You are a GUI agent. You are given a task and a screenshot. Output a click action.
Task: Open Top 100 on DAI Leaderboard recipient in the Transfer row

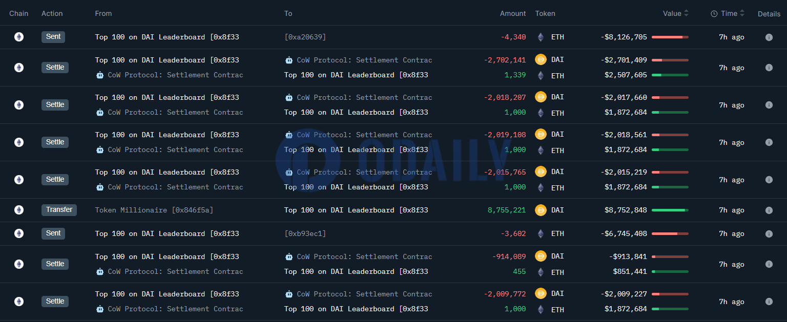tap(356, 210)
